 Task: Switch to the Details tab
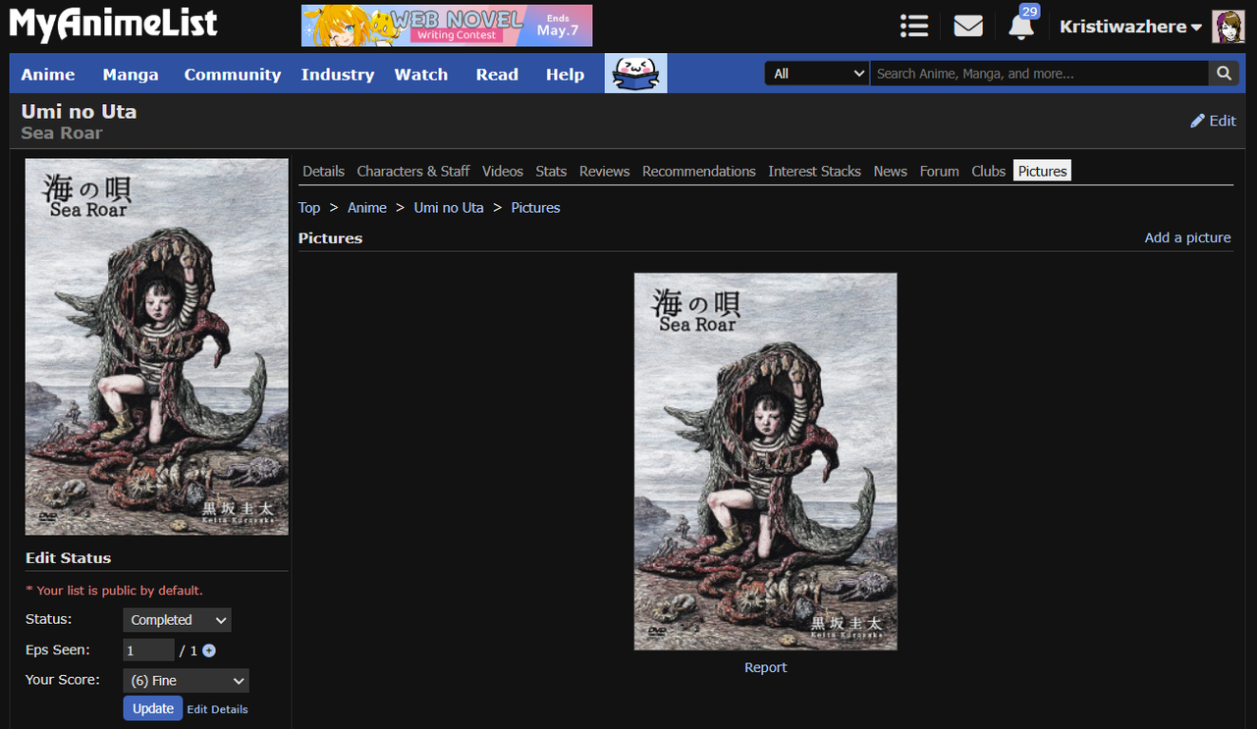coord(323,171)
